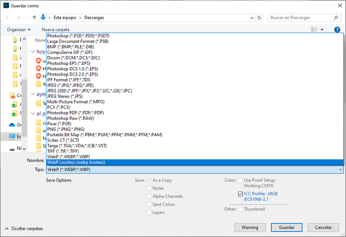Click the search magnifier icon
Viewport: 346px width, 237px height.
336,18
